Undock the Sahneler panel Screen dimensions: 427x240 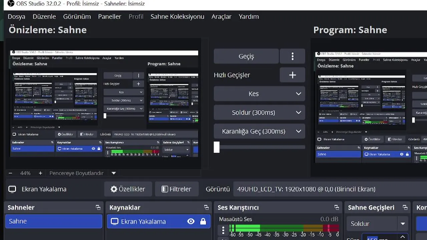click(98, 207)
